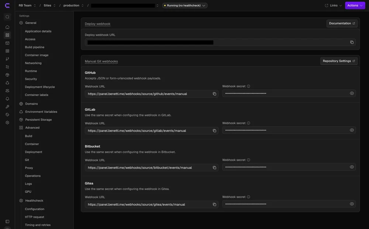Open Container labels settings
This screenshot has width=369, height=229.
pos(37,95)
